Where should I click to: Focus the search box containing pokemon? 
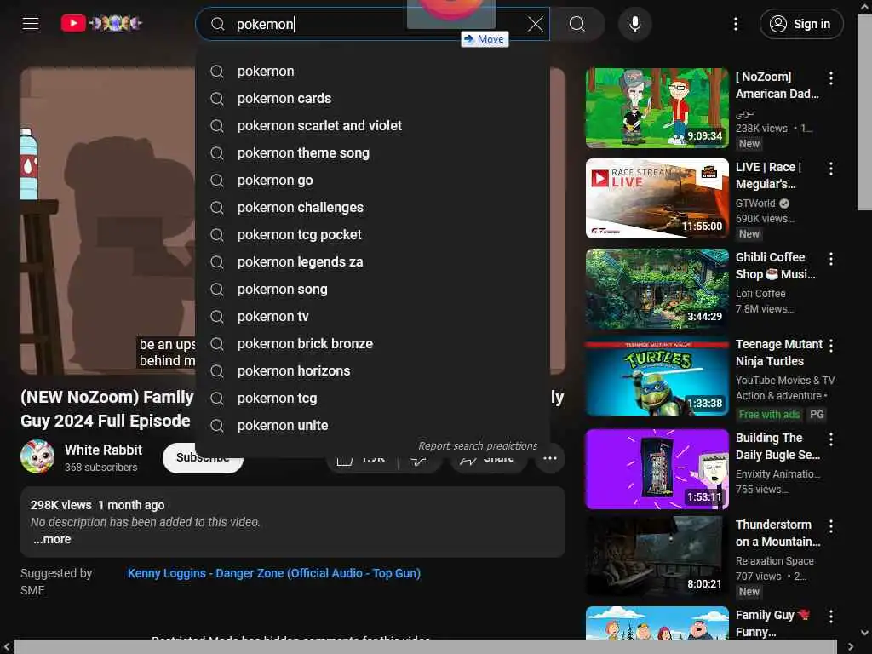pyautogui.click(x=372, y=24)
